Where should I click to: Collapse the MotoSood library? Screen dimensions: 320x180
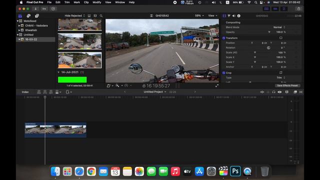[17, 21]
